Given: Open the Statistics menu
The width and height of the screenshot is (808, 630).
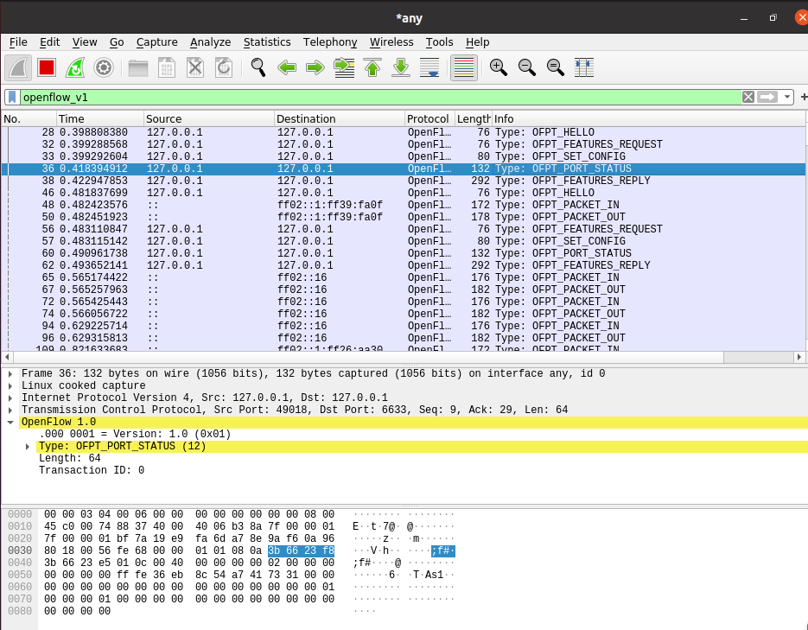Looking at the screenshot, I should 267,41.
